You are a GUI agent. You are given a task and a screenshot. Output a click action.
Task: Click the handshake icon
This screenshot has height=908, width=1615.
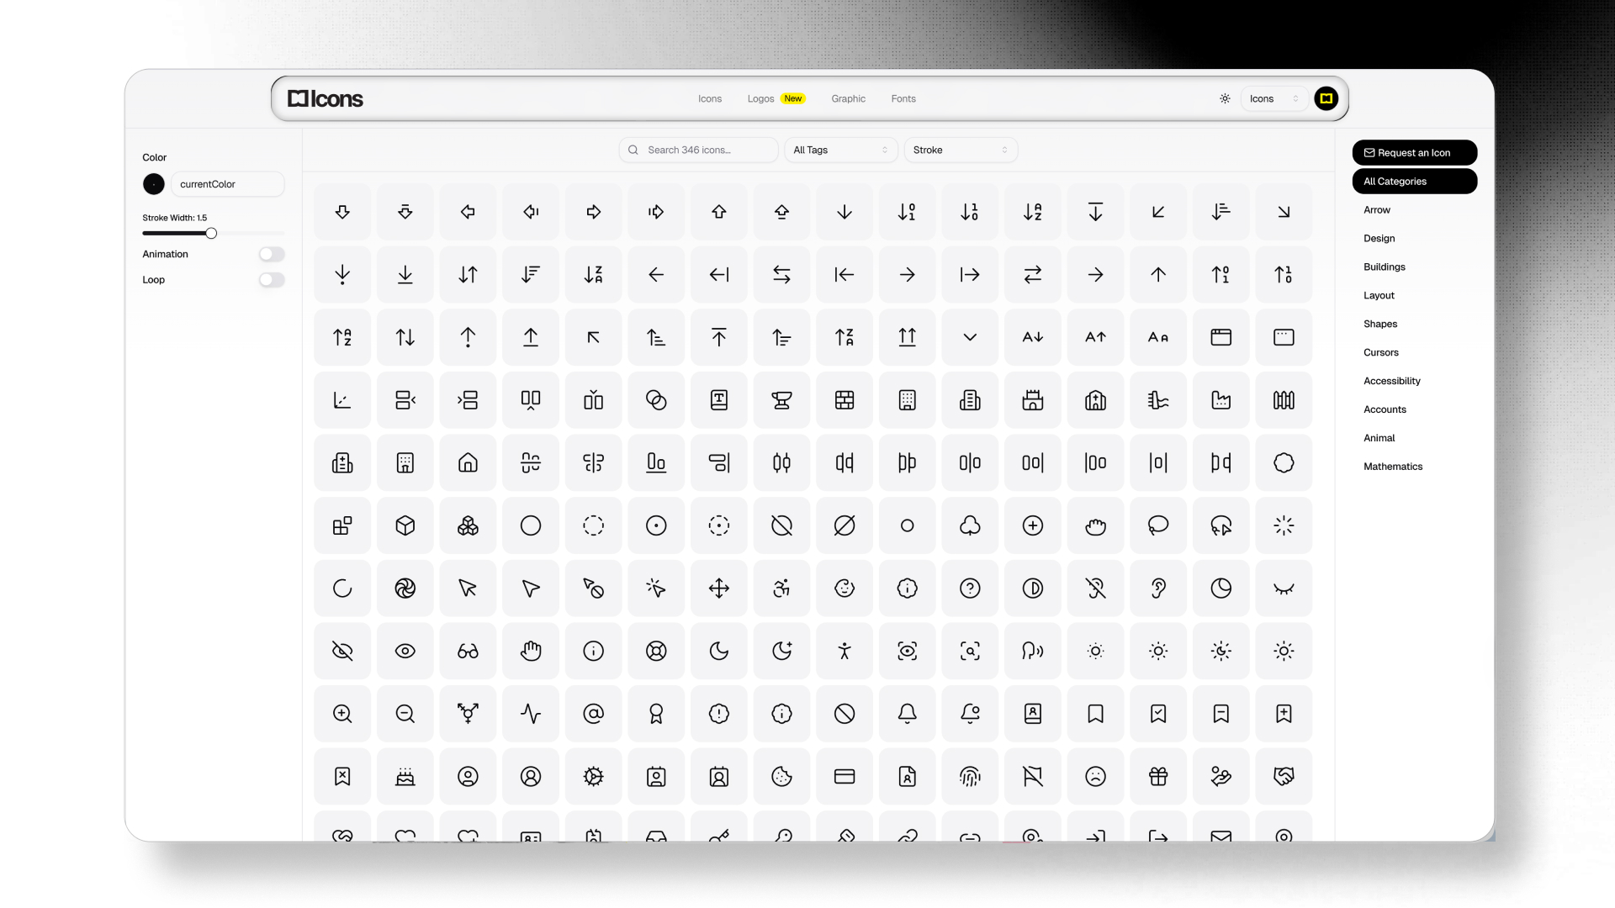tap(1284, 777)
